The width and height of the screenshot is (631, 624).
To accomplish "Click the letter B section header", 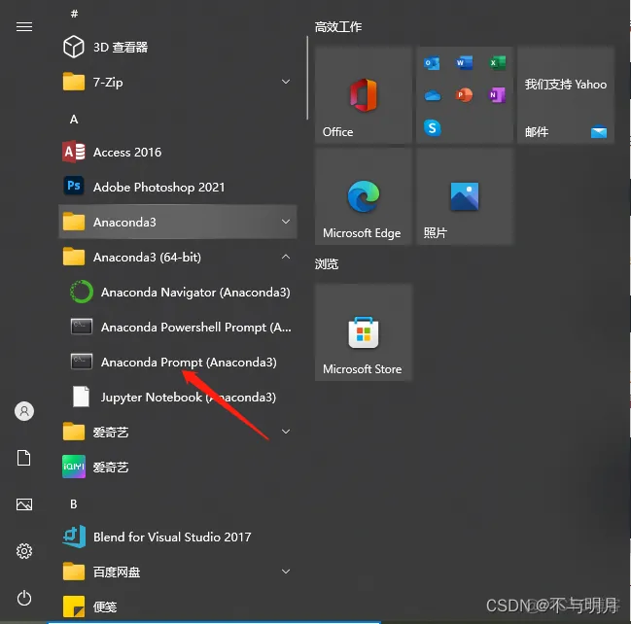I will tap(74, 504).
